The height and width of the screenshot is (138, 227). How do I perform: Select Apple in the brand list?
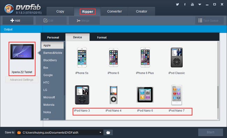pyautogui.click(x=52, y=45)
